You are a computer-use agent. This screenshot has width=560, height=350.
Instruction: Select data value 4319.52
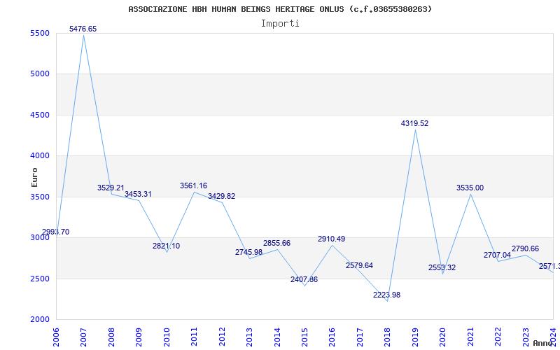pyautogui.click(x=414, y=123)
